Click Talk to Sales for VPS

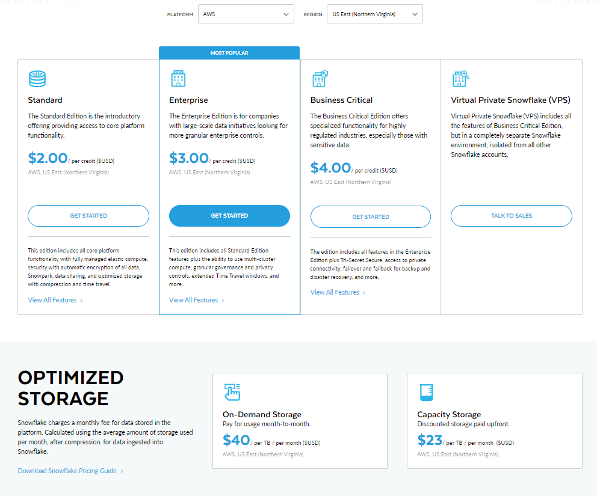511,215
